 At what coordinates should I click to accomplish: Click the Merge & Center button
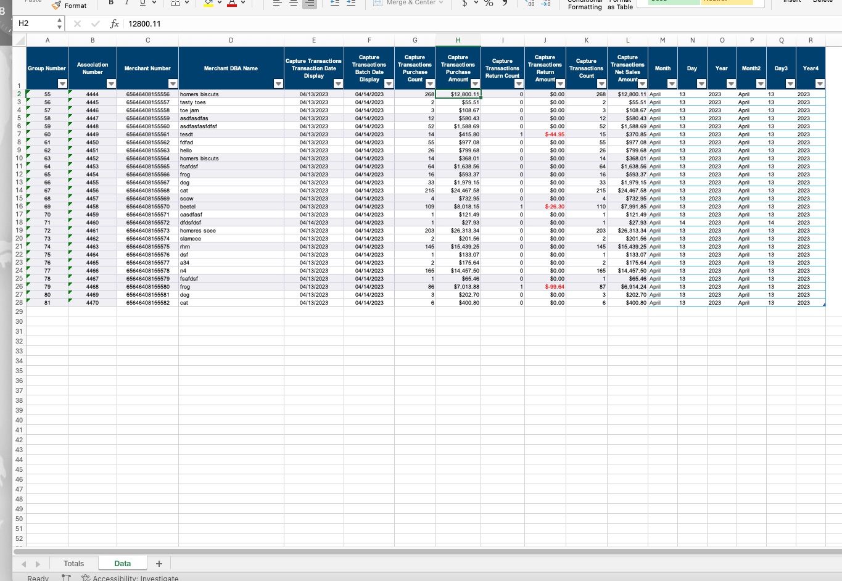click(408, 2)
